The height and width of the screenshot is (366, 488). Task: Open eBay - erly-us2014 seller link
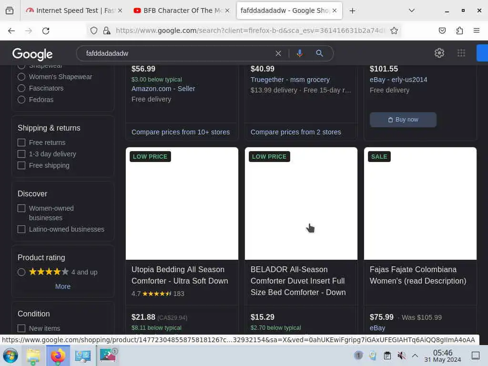(x=398, y=80)
